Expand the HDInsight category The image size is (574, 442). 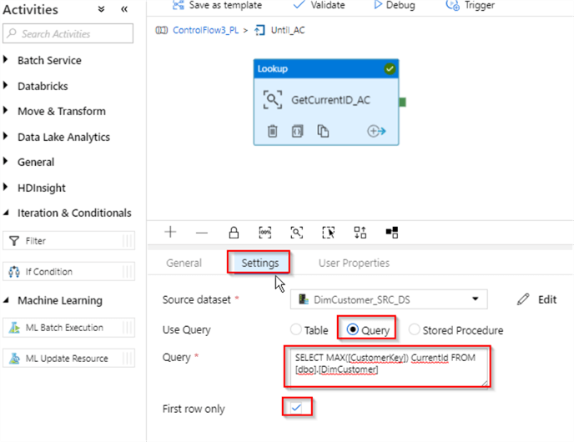[x=6, y=187]
